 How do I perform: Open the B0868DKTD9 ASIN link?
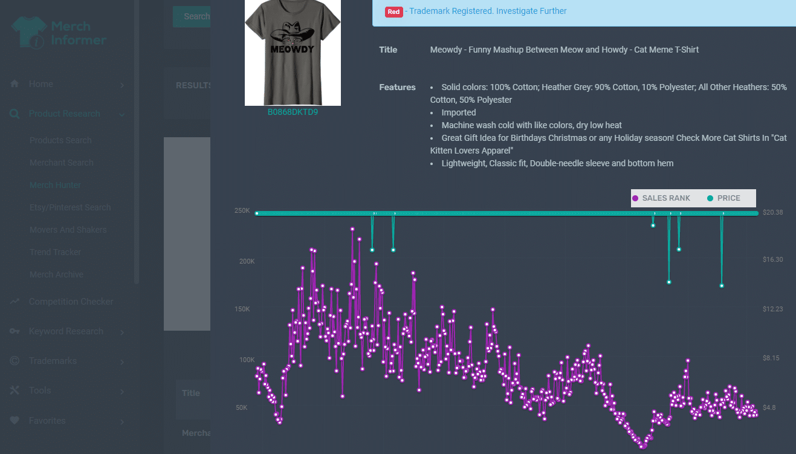(293, 112)
